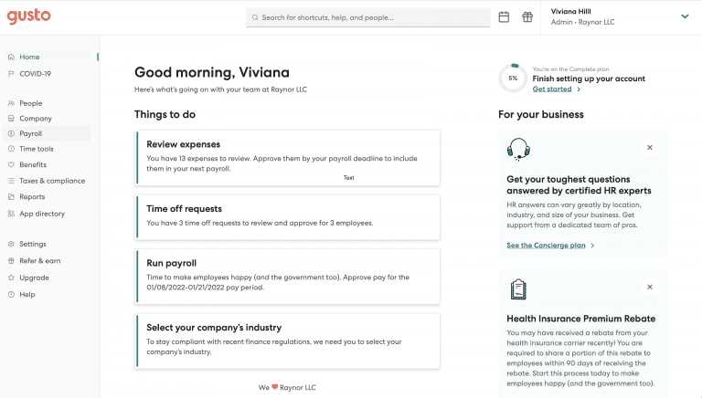Open the calendar icon in top bar
Screen dimensions: 702x398
point(504,16)
